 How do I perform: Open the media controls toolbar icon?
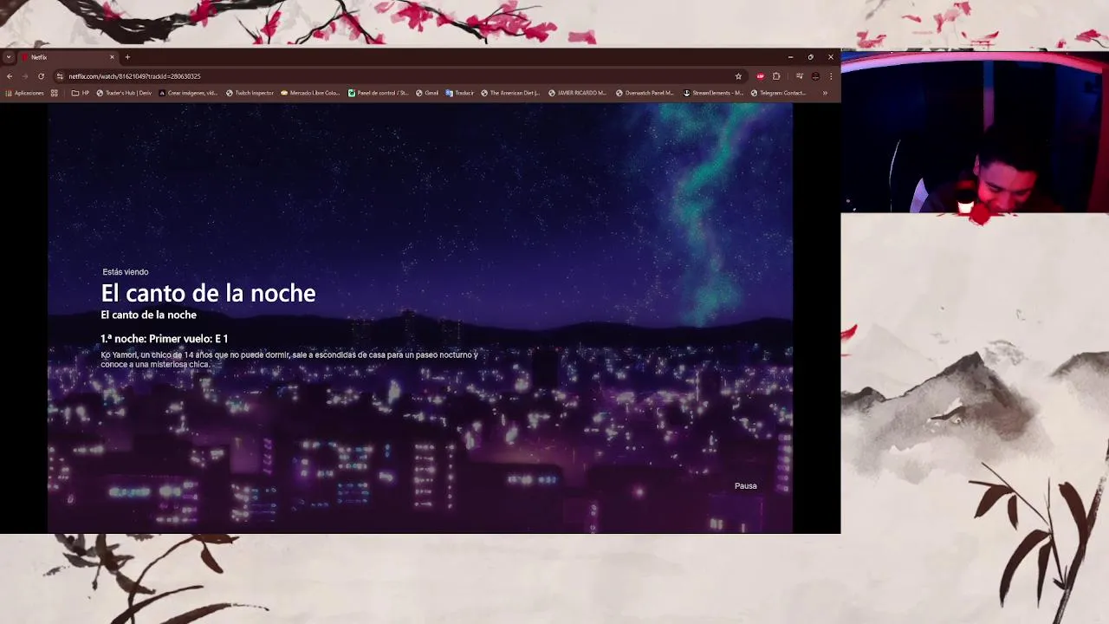coord(799,76)
